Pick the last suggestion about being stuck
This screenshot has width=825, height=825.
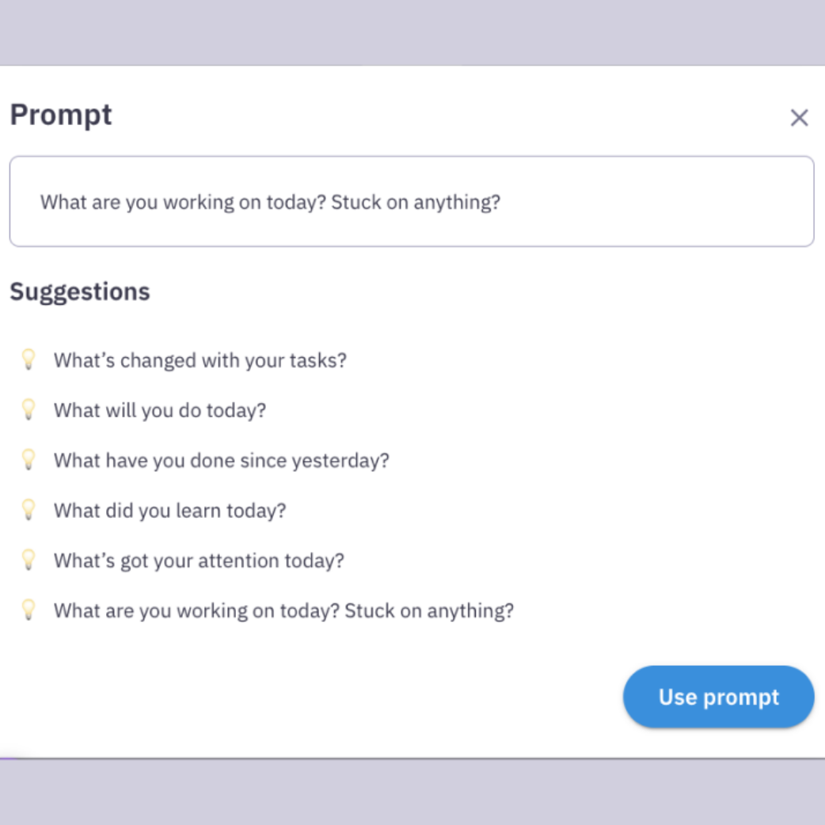pyautogui.click(x=283, y=610)
